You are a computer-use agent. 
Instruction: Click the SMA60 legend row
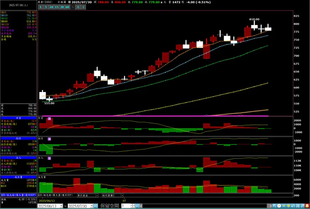click(18, 21)
